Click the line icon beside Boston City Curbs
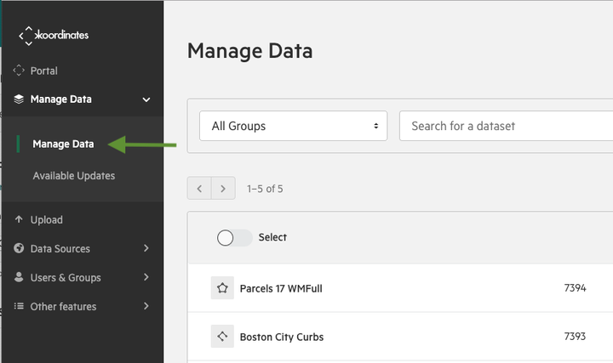This screenshot has width=613, height=363. [x=222, y=337]
